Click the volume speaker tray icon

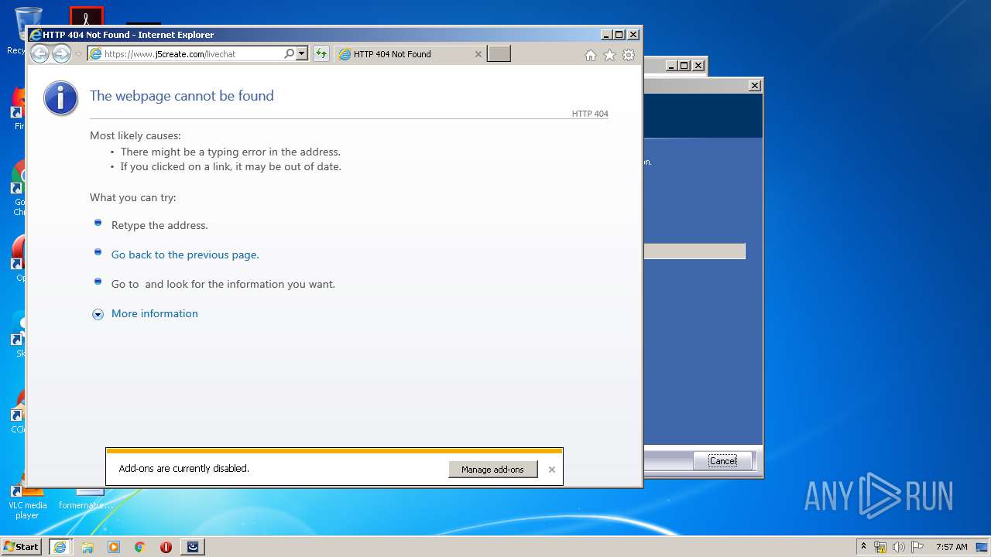point(899,547)
